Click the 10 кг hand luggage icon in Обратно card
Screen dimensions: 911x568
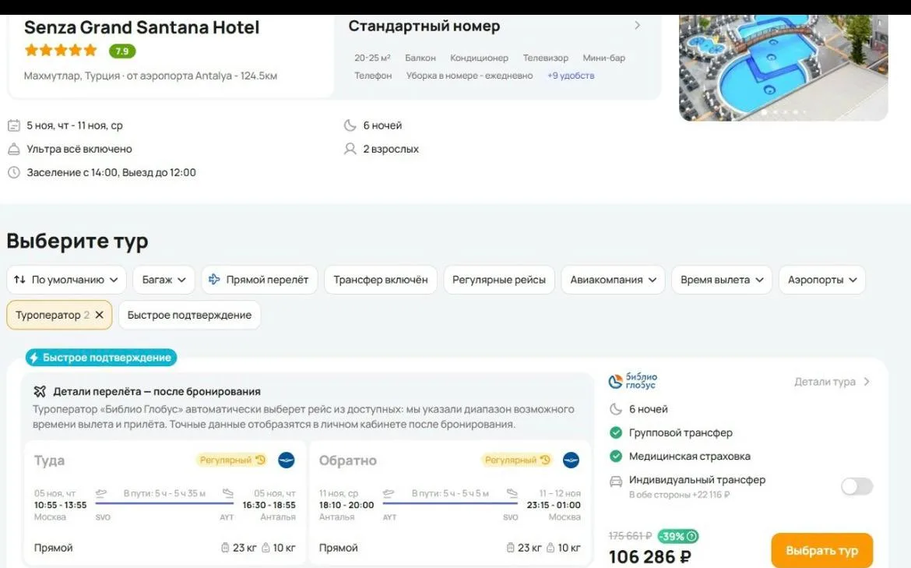[x=550, y=548]
